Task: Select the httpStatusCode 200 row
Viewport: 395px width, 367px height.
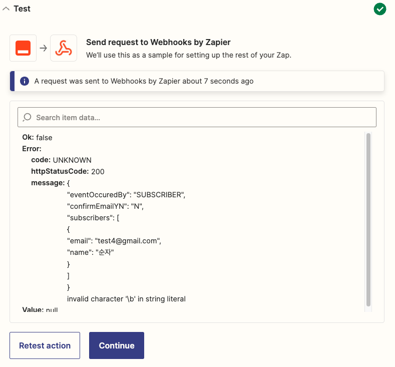Action: pyautogui.click(x=68, y=171)
